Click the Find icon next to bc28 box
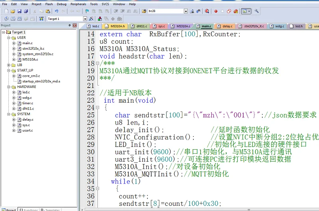This screenshot has width=319, height=211. 192,11
